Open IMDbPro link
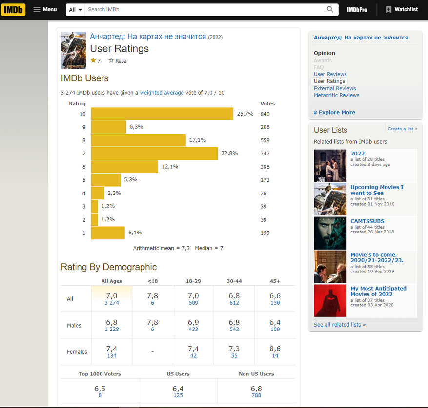The image size is (428, 408). click(357, 10)
